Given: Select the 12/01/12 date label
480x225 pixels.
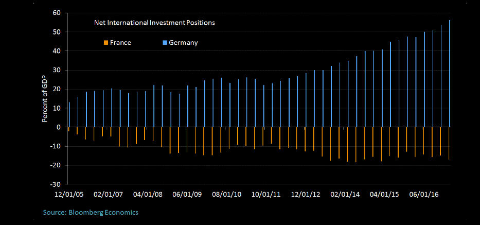Looking at the screenshot, I should coord(306,195).
